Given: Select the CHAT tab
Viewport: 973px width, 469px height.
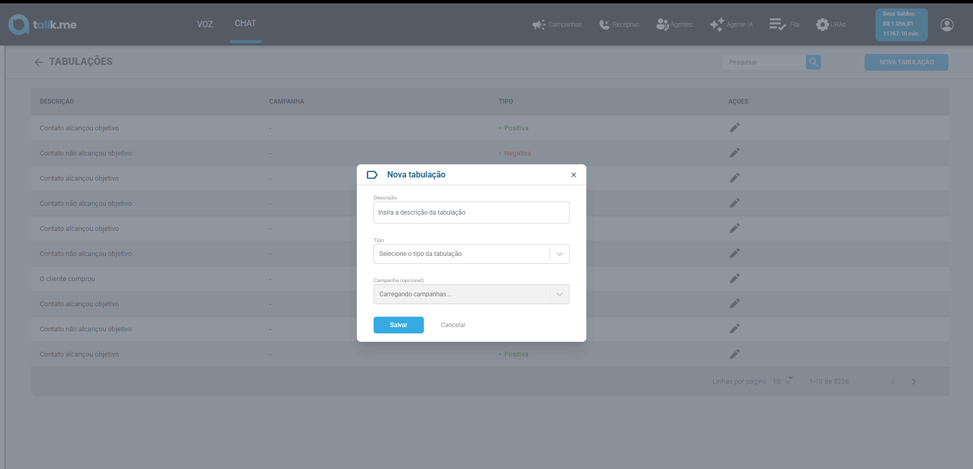Looking at the screenshot, I should pos(245,24).
